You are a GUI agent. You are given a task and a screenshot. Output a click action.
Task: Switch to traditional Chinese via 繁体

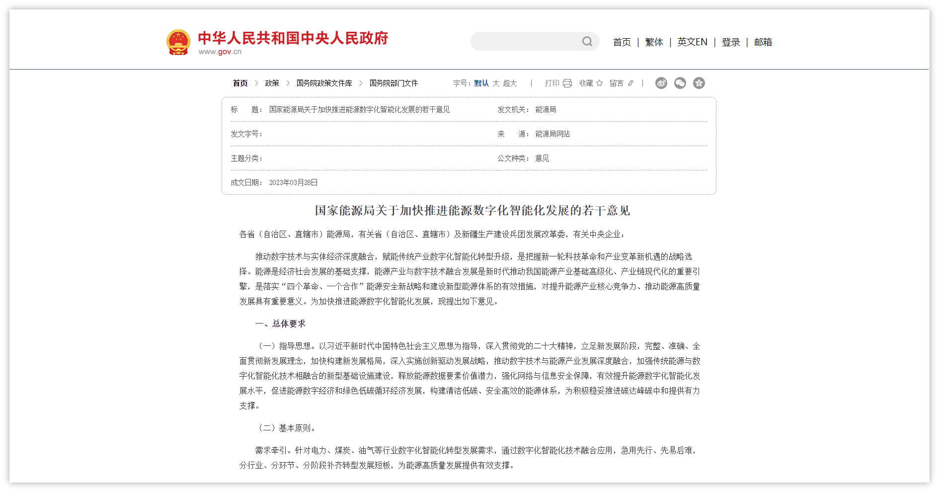point(654,42)
